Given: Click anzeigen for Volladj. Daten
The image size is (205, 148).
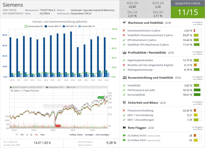Looking at the screenshot, I should [89, 135].
